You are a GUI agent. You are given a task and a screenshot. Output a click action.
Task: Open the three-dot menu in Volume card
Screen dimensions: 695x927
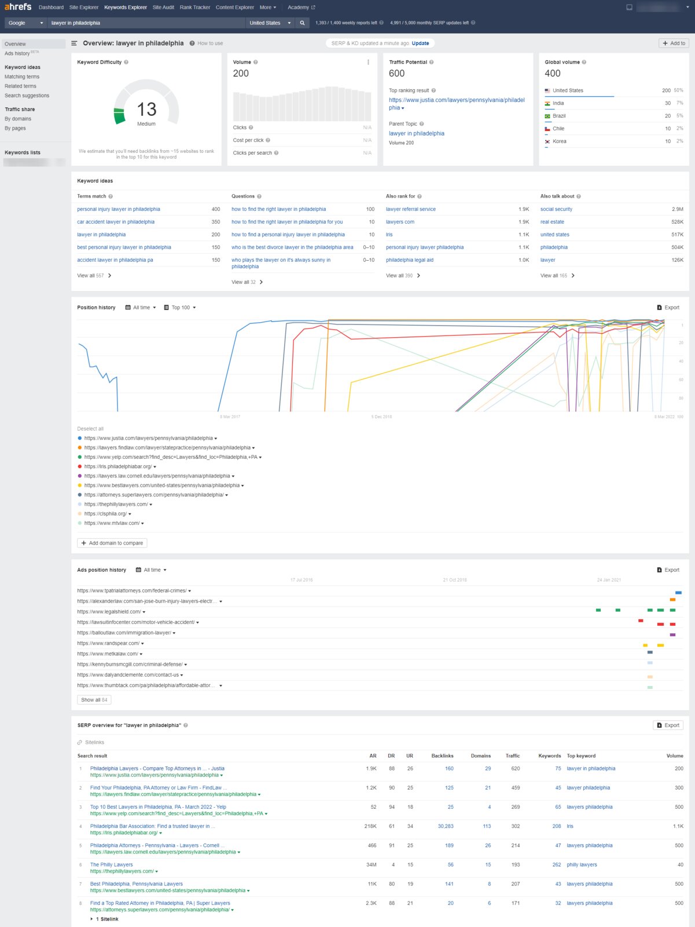(368, 62)
